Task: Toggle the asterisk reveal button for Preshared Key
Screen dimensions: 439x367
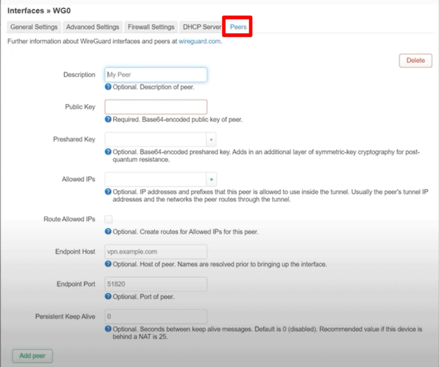Action: [211, 139]
